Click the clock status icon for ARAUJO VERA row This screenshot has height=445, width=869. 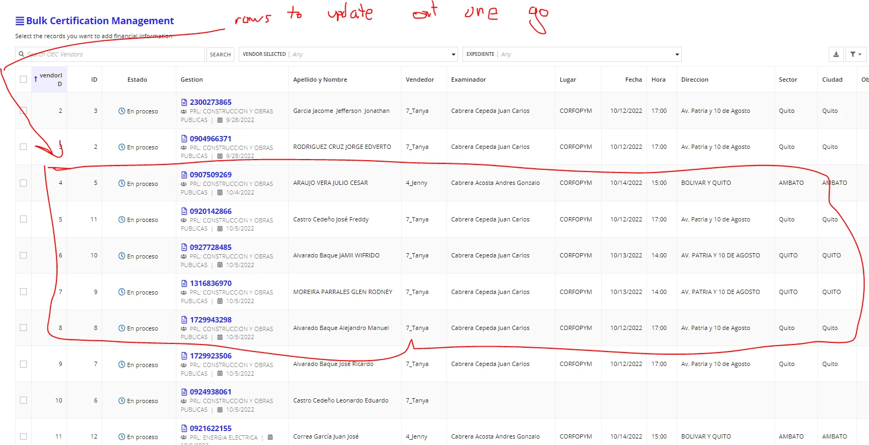tap(122, 183)
